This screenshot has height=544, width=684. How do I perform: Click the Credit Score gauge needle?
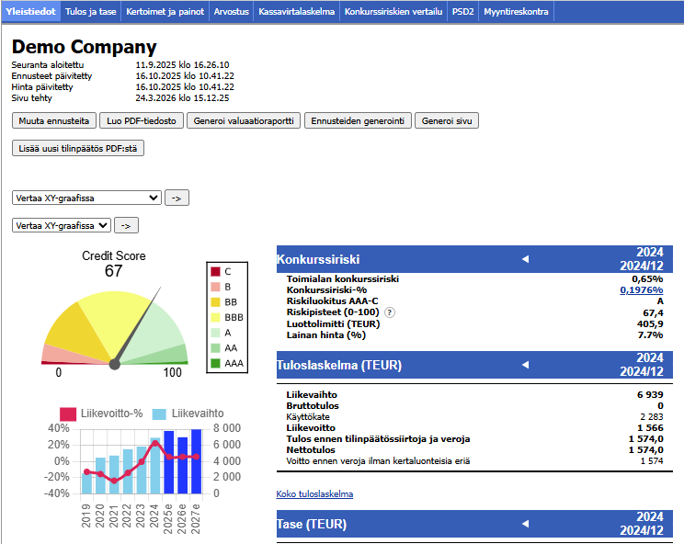point(138,325)
